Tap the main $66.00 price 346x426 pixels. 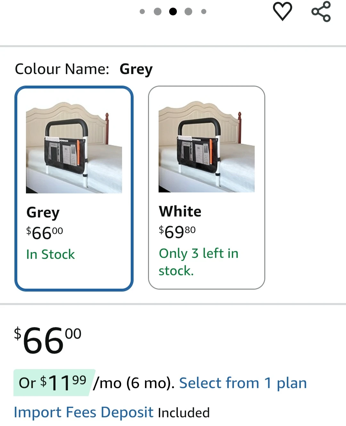coord(48,340)
